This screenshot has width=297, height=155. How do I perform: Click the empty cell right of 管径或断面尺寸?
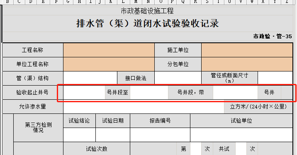[275, 78]
